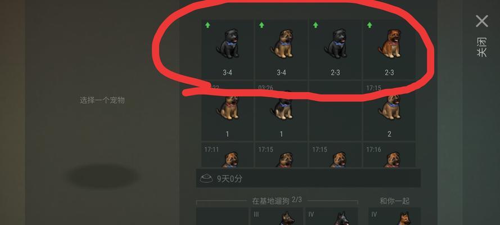Click the 9天0分 food timer bar
500x225 pixels.
(308, 178)
